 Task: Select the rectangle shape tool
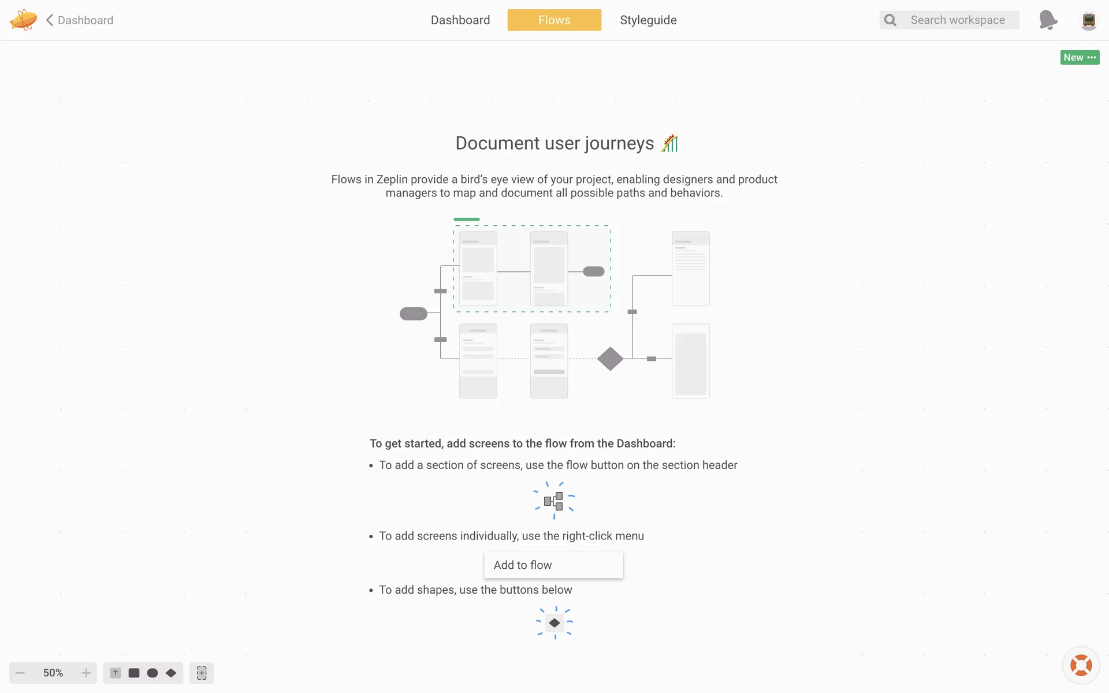(x=134, y=673)
